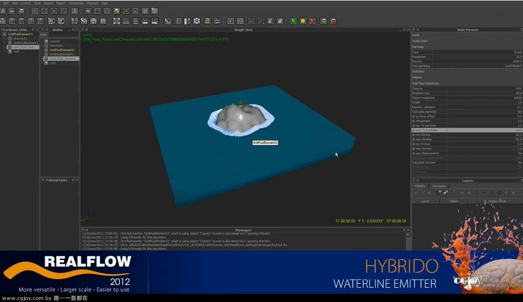Select the highlighted max % particles row
This screenshot has height=302, width=523.
pyautogui.click(x=467, y=130)
